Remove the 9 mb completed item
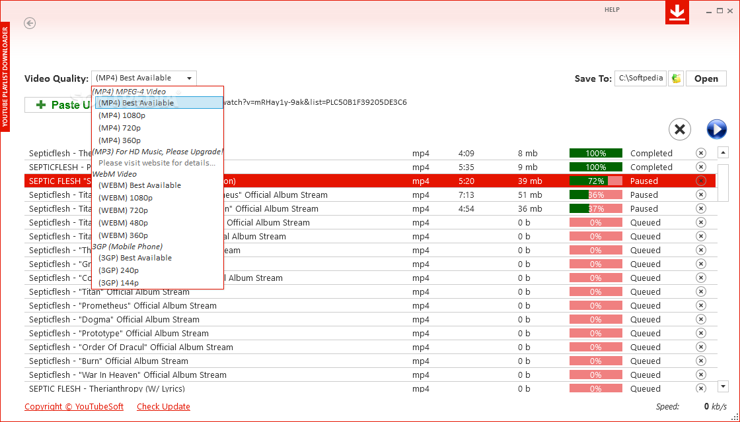 tap(701, 167)
